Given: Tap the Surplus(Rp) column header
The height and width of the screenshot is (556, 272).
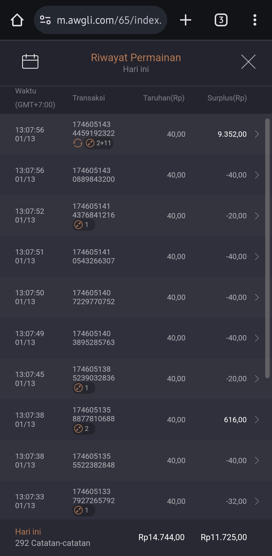Looking at the screenshot, I should tap(227, 98).
